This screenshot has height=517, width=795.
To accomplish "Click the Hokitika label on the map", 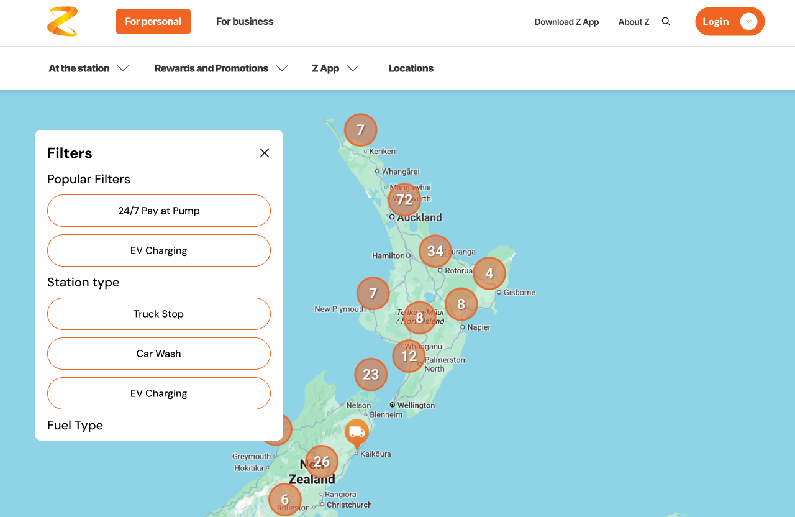I will click(x=249, y=468).
